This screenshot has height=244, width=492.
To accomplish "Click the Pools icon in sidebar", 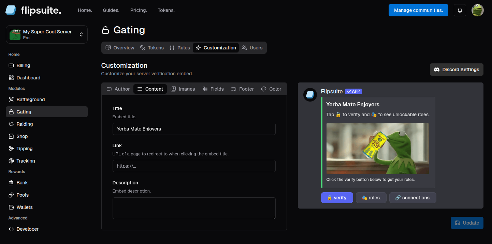I will pos(11,195).
